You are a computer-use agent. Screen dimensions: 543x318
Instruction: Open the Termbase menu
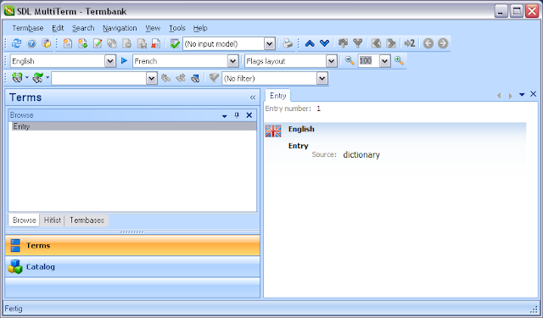[28, 28]
